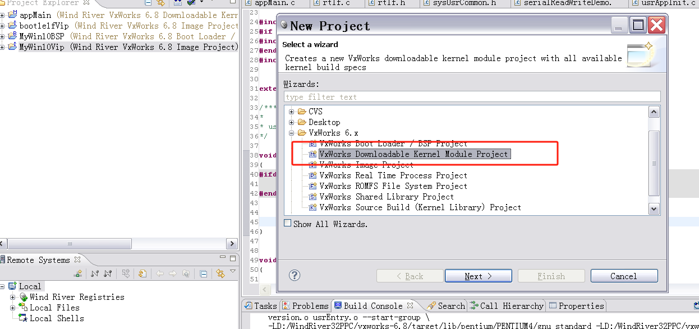This screenshot has width=699, height=329.
Task: Select VxWorks Image Project wizard
Action: 366,165
